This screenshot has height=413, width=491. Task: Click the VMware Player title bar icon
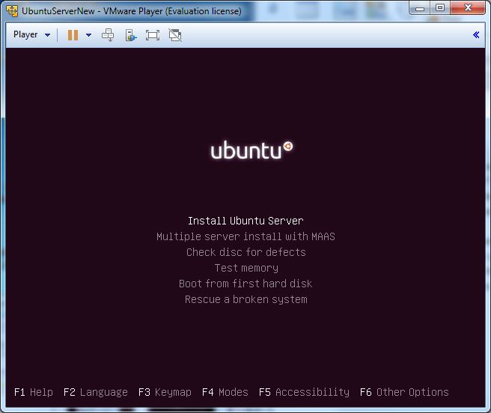(x=12, y=9)
